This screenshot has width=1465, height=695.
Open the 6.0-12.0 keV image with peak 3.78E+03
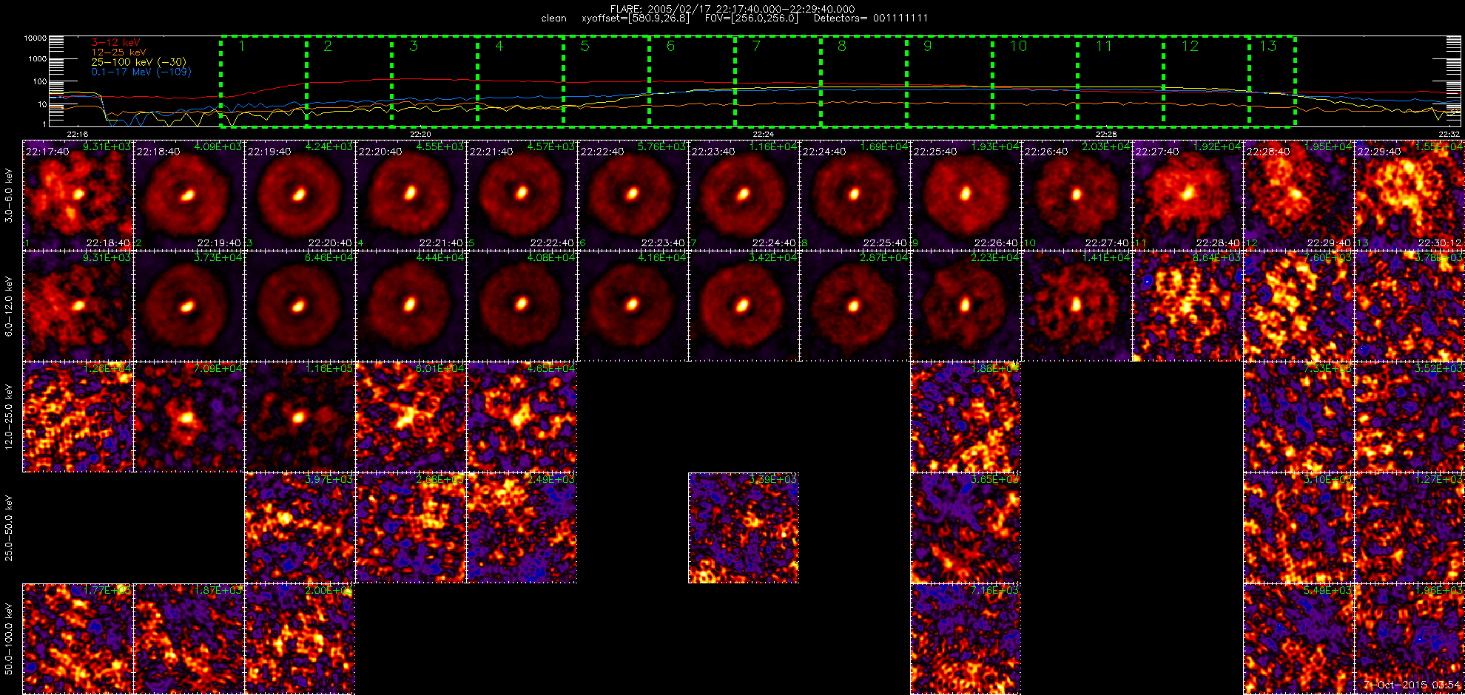click(1410, 306)
